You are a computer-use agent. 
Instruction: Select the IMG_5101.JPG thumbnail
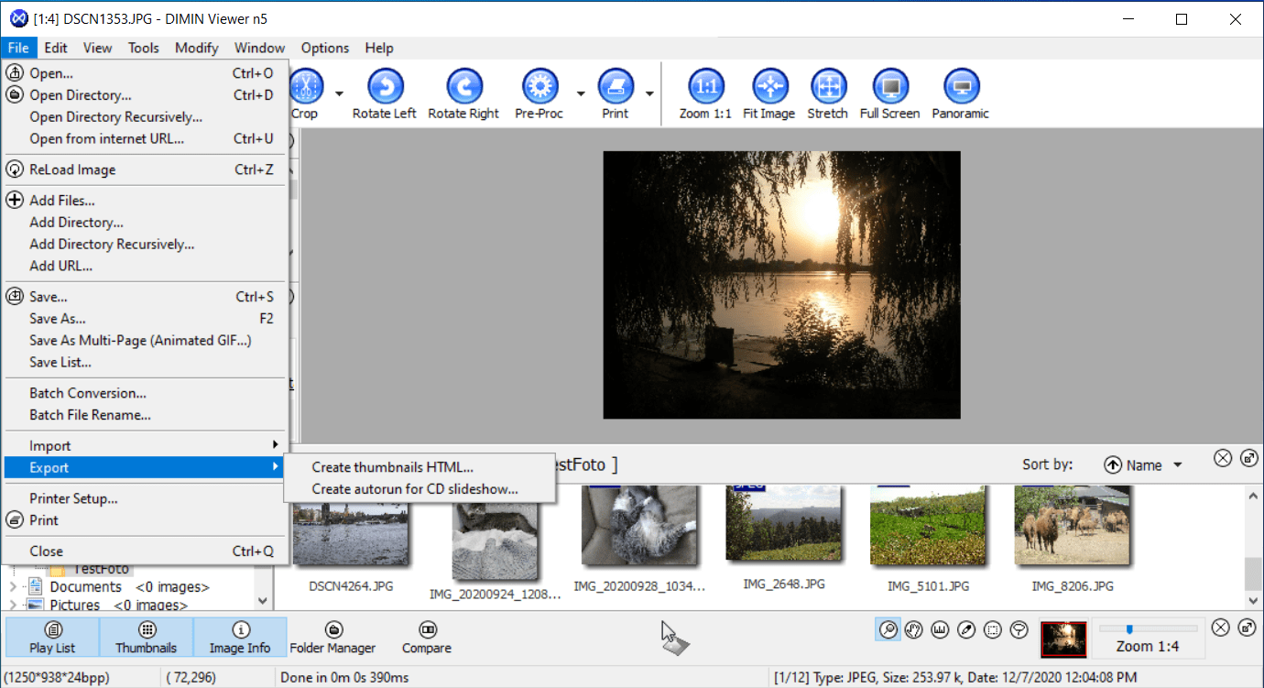click(928, 525)
